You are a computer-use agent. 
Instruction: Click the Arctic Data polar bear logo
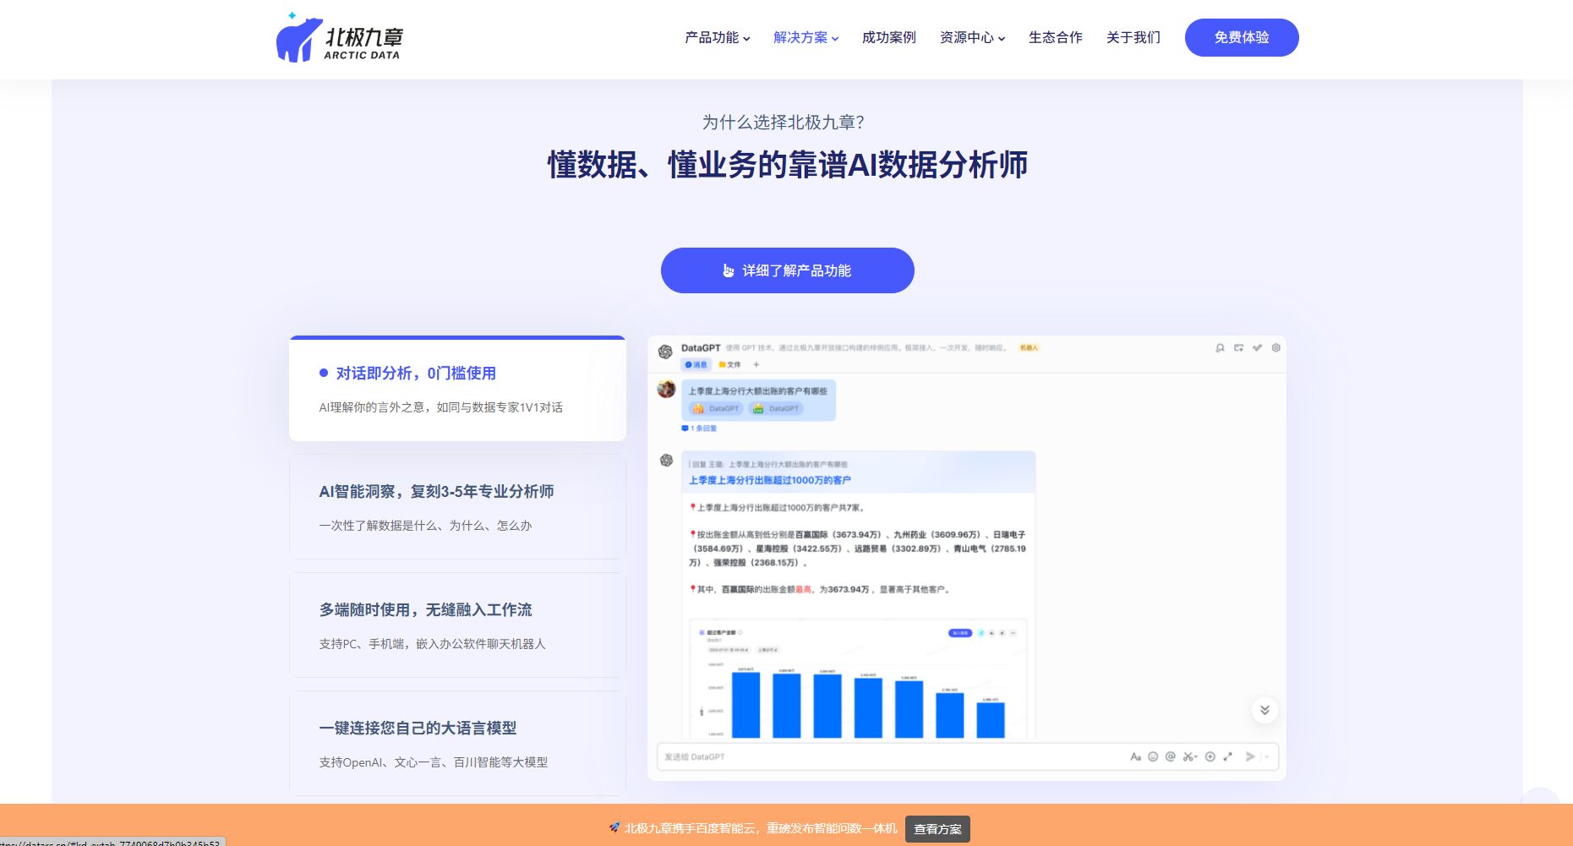click(x=340, y=38)
